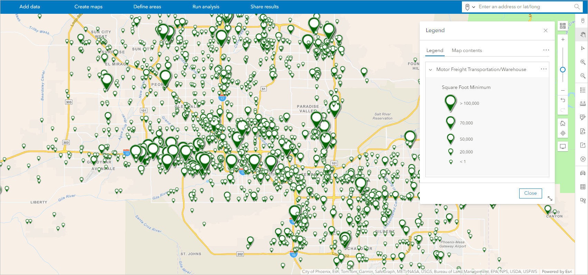Go to previous map extent
Viewport: 588px width, 275px height.
tap(563, 100)
